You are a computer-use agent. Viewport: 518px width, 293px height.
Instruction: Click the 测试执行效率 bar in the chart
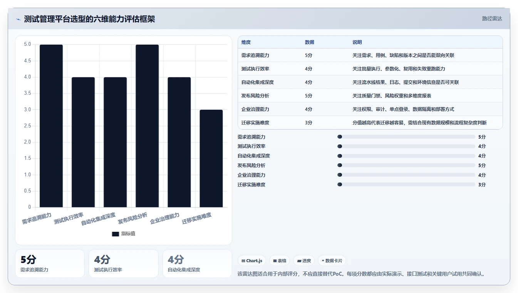coord(83,142)
